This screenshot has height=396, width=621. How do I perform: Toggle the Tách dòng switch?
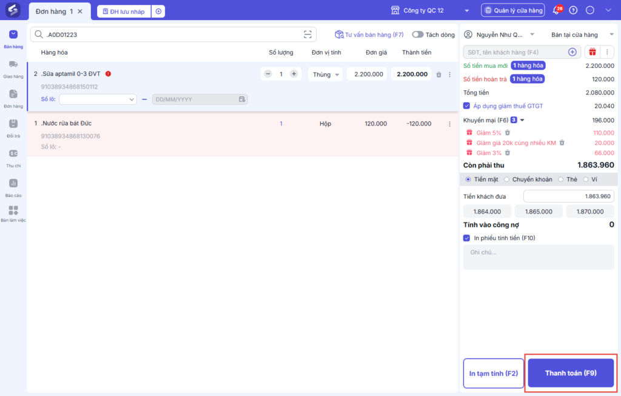coord(417,35)
